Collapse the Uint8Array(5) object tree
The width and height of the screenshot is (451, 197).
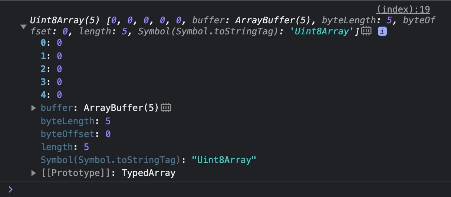23,27
